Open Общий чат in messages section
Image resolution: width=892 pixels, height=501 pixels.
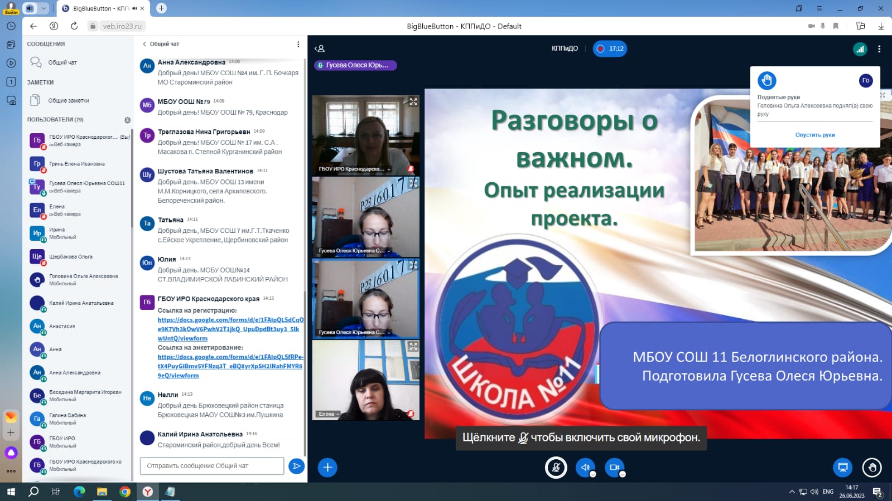point(62,62)
